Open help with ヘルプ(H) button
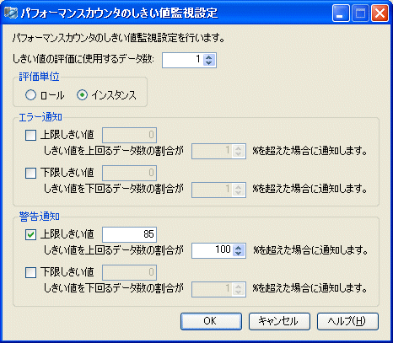 pyautogui.click(x=347, y=321)
